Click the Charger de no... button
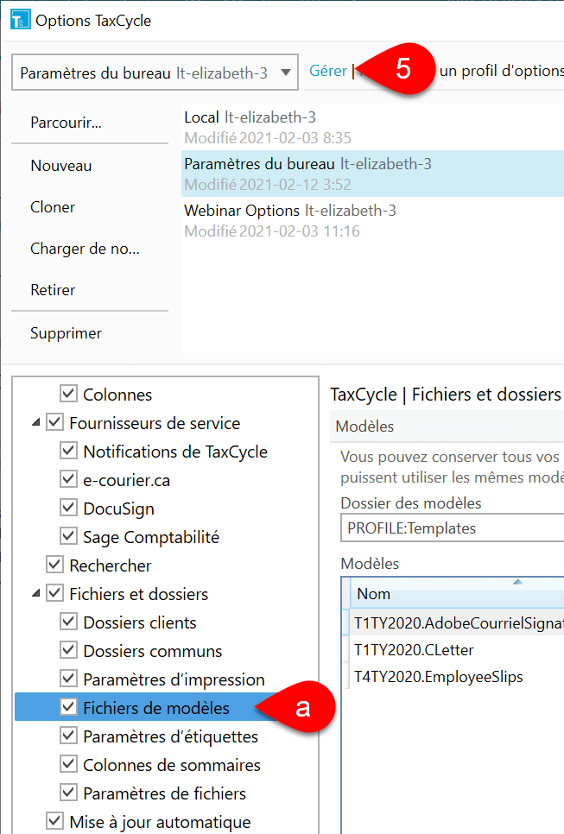 click(85, 249)
